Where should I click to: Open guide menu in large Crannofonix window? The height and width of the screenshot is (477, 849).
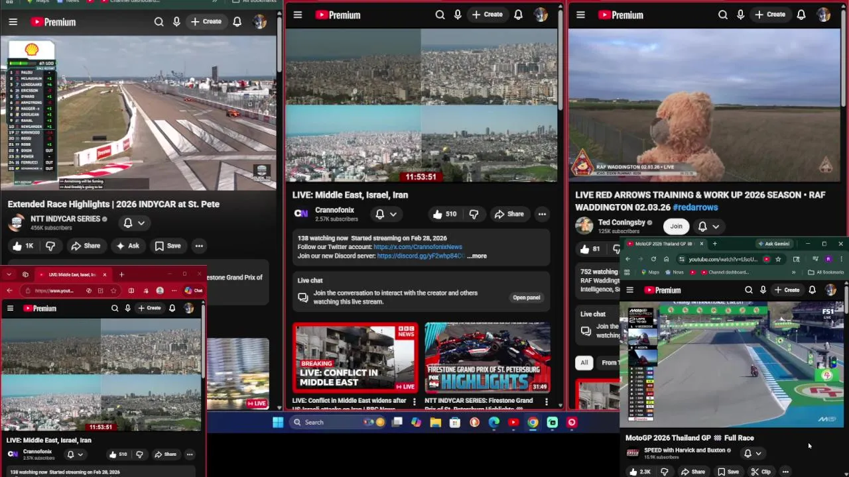[x=298, y=15]
